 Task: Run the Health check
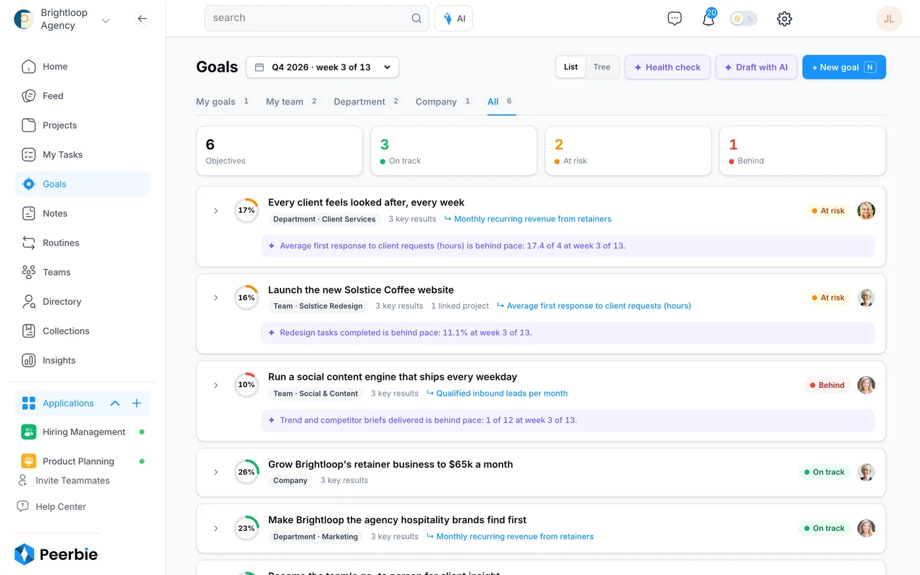click(667, 67)
